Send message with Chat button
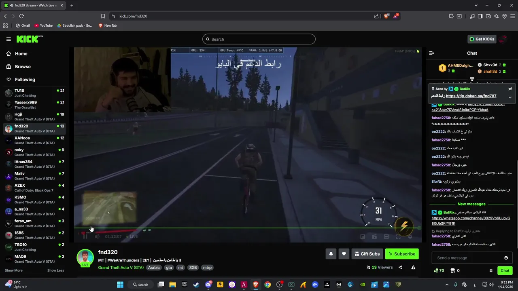This screenshot has width=518, height=291. coord(505,271)
